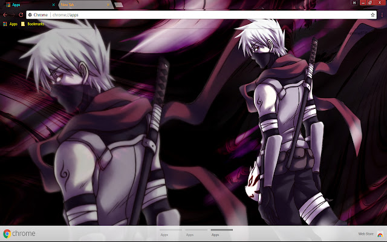Screen dimensions: 387x242
Task: Close the Apps browser tab
Action: (x=53, y=5)
